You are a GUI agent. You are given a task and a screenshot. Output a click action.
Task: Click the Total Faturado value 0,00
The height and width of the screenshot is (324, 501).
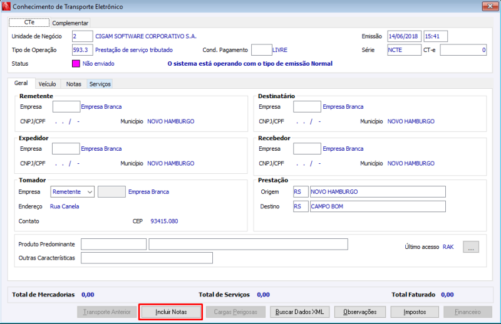point(447,295)
